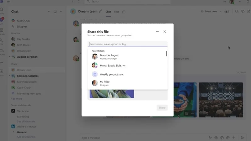Open Calendar in left rail
The width and height of the screenshot is (251, 141).
point(2,31)
